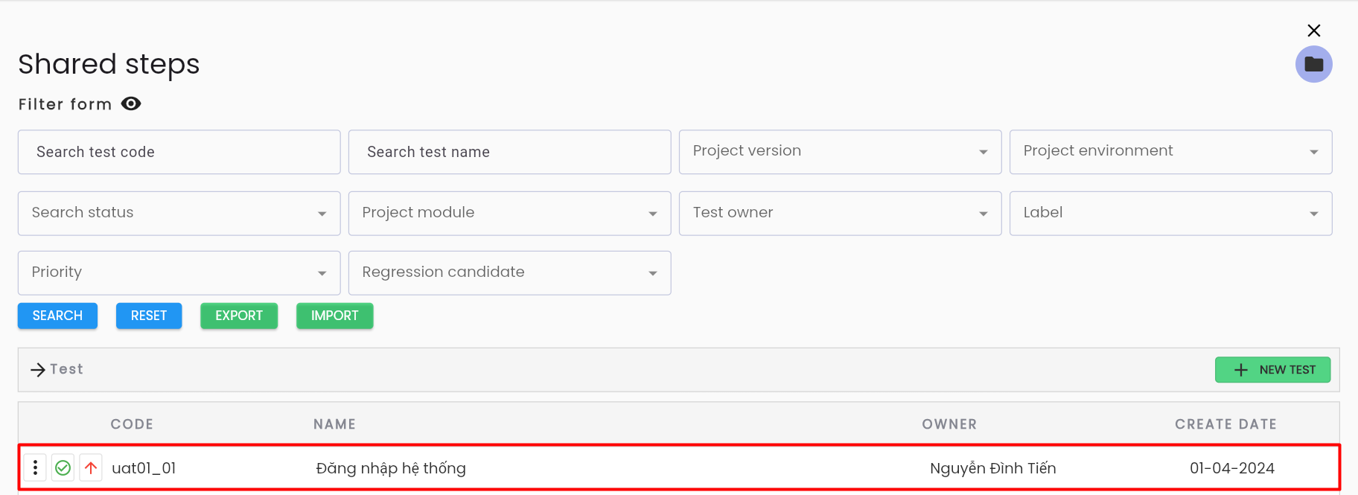Select the Đăng nhập hệ thống row
Image resolution: width=1358 pixels, height=495 pixels.
tap(679, 467)
